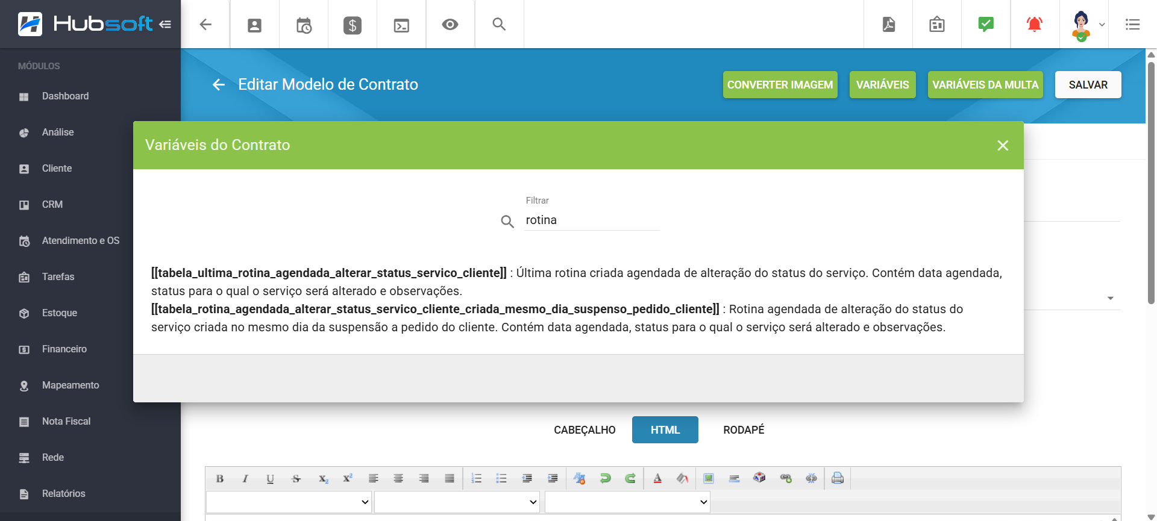
Task: Open the top bar search icon
Action: (499, 24)
